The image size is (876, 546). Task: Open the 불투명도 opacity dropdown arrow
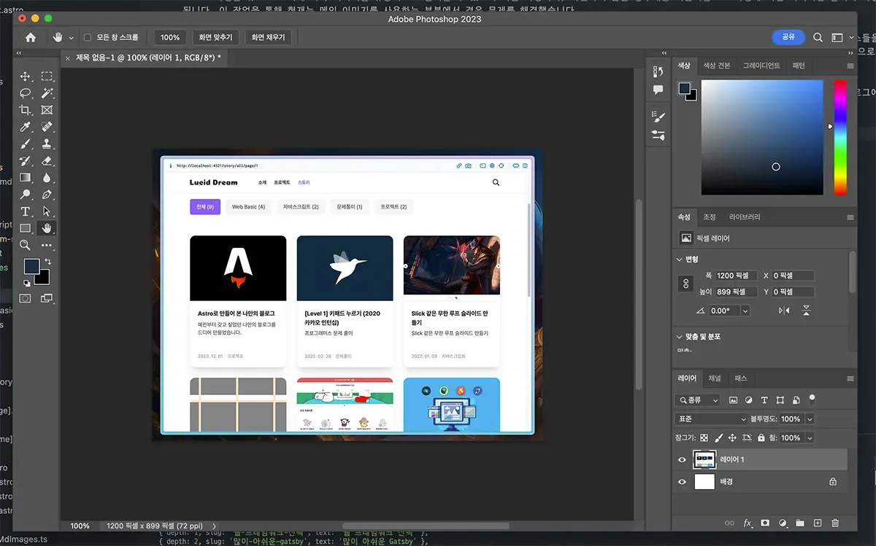coord(810,419)
